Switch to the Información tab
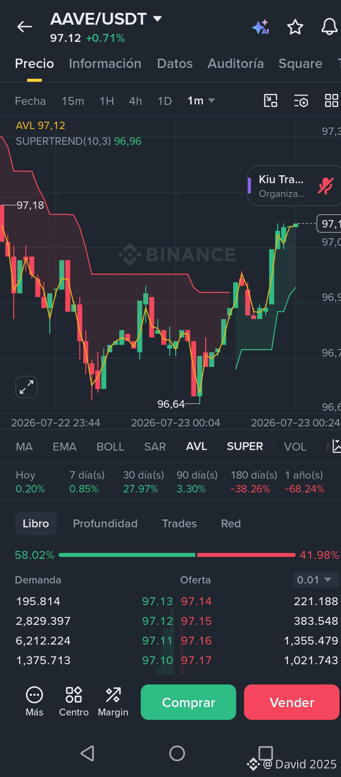 (x=105, y=64)
